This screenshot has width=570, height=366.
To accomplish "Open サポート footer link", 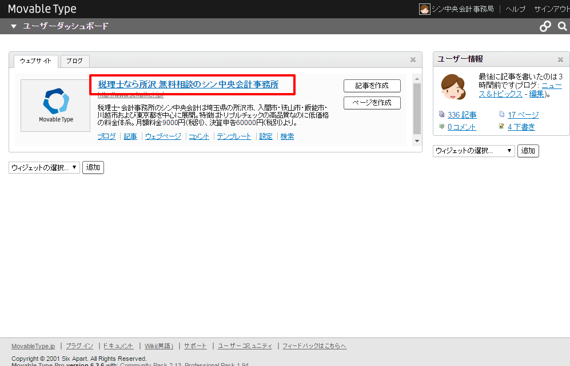I will (x=195, y=346).
